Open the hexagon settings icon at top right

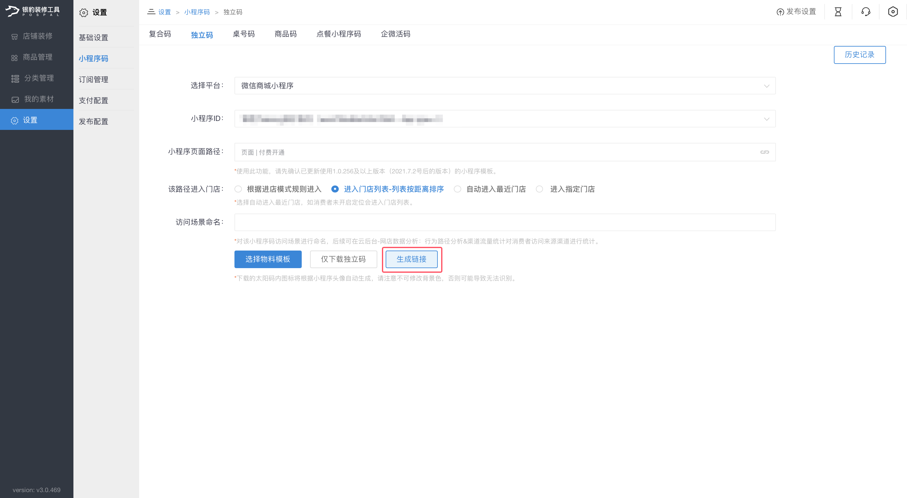(x=893, y=12)
